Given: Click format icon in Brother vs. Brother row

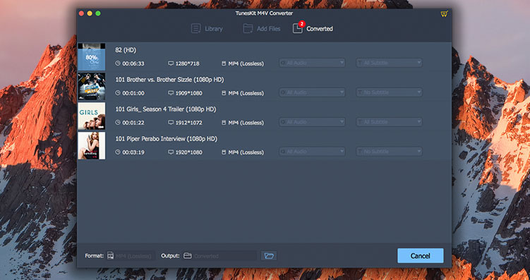Looking at the screenshot, I should coord(224,93).
